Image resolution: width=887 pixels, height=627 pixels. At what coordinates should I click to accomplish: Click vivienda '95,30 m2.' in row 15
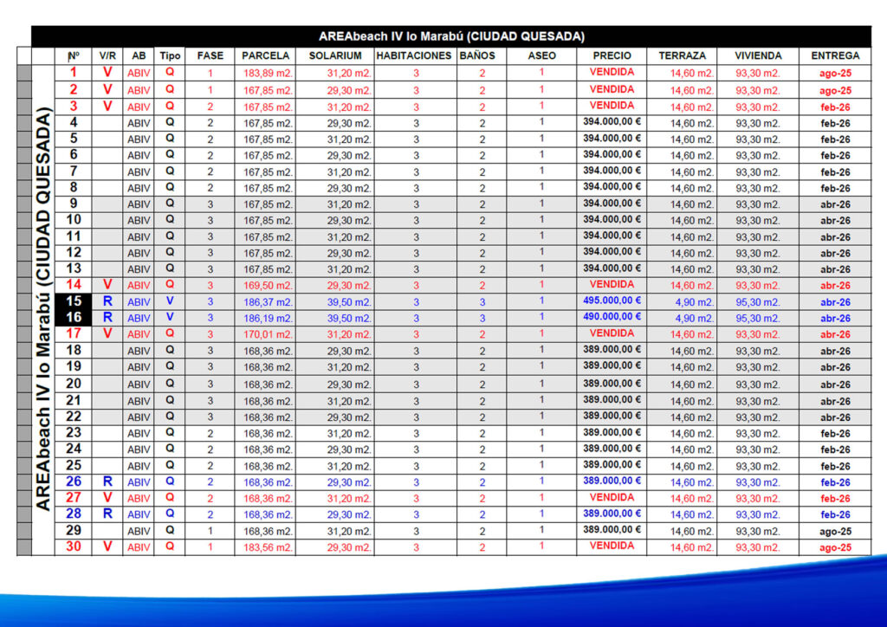pos(757,302)
